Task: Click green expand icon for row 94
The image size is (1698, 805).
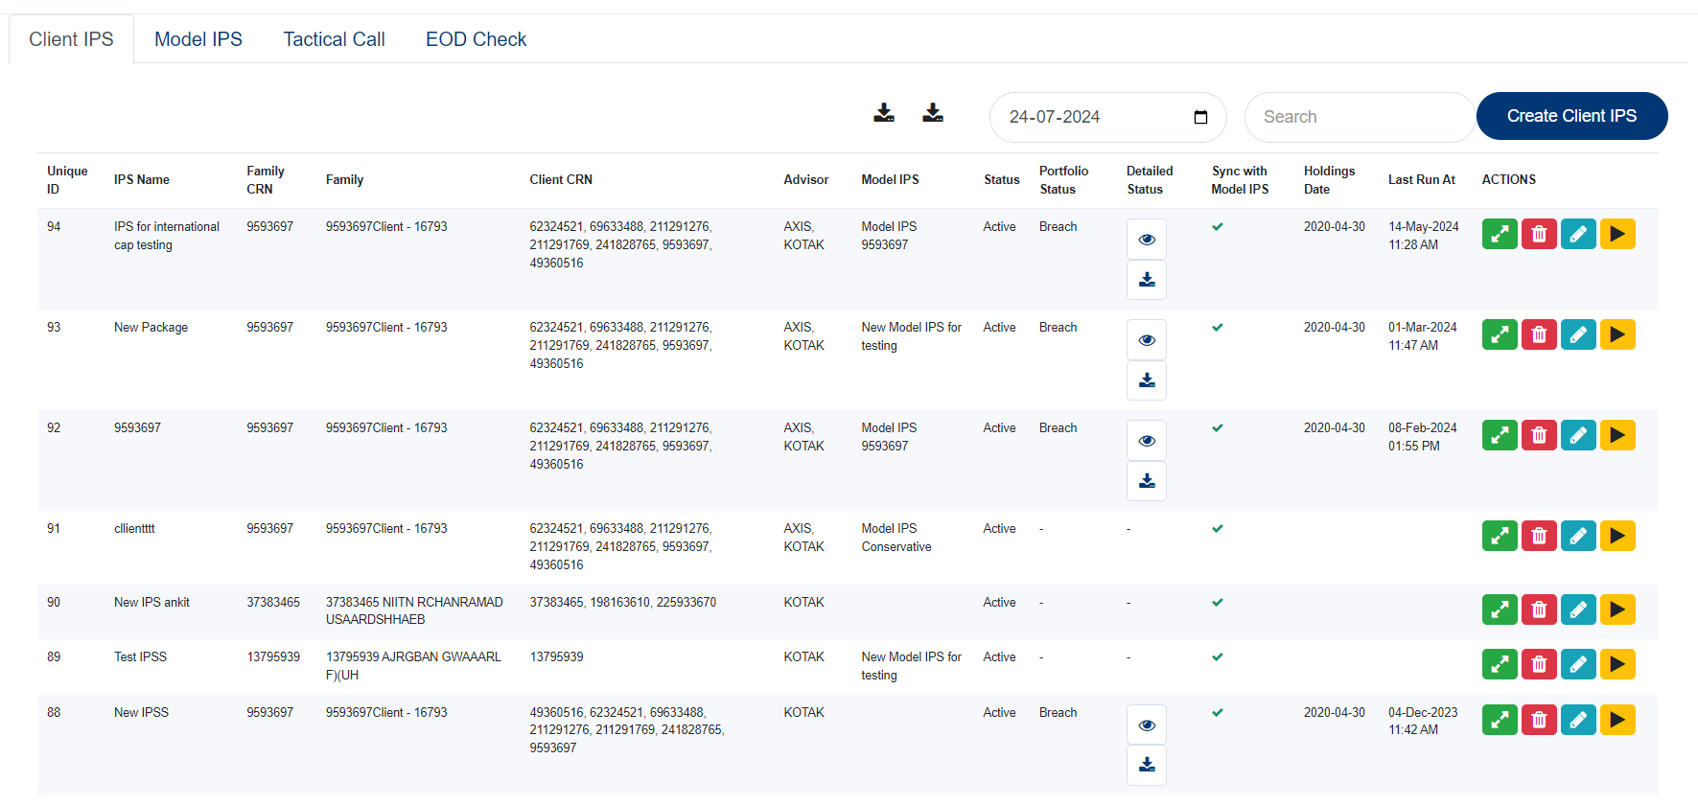Action: point(1500,234)
